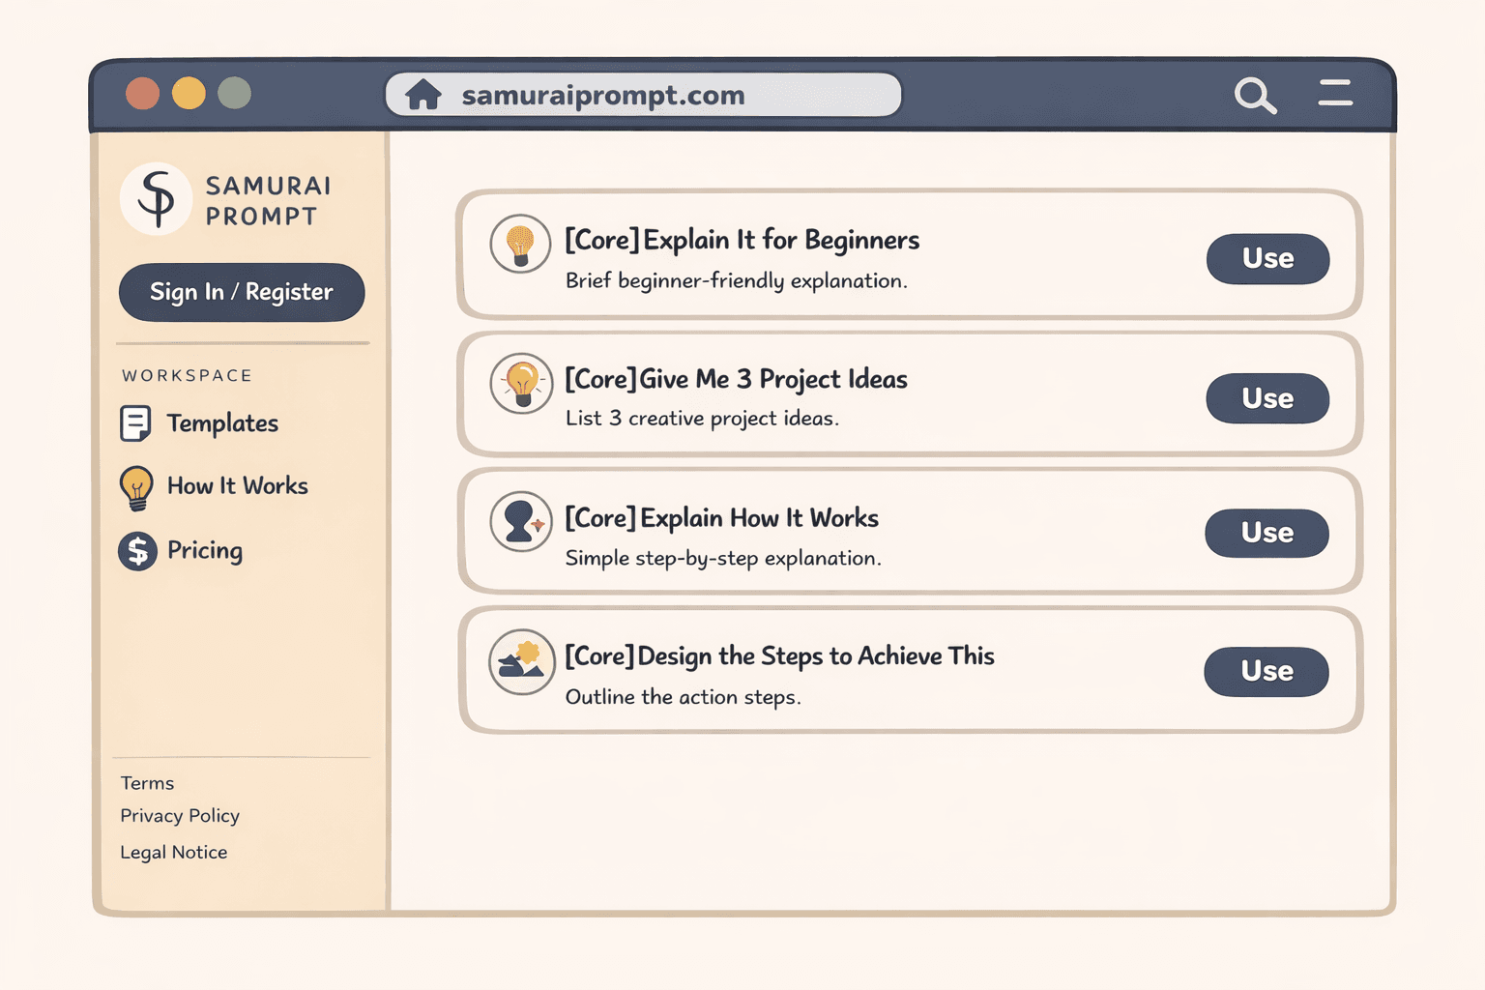
Task: Open the hamburger menu icon
Action: click(x=1335, y=93)
